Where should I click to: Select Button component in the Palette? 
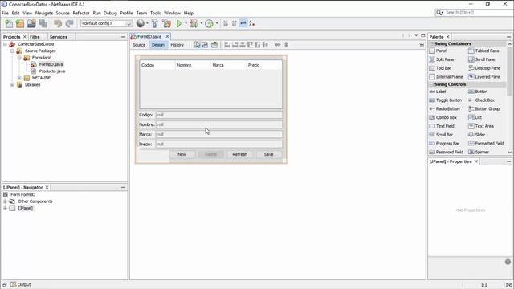pyautogui.click(x=478, y=92)
